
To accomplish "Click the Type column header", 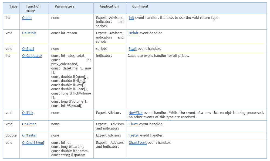I will pos(13,6).
